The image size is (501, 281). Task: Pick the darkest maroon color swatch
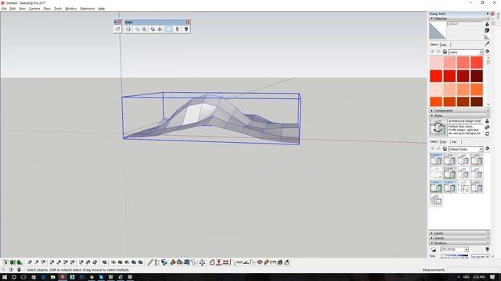[477, 76]
